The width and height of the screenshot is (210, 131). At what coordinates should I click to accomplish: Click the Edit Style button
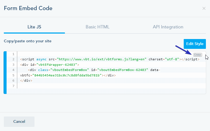pos(195,44)
